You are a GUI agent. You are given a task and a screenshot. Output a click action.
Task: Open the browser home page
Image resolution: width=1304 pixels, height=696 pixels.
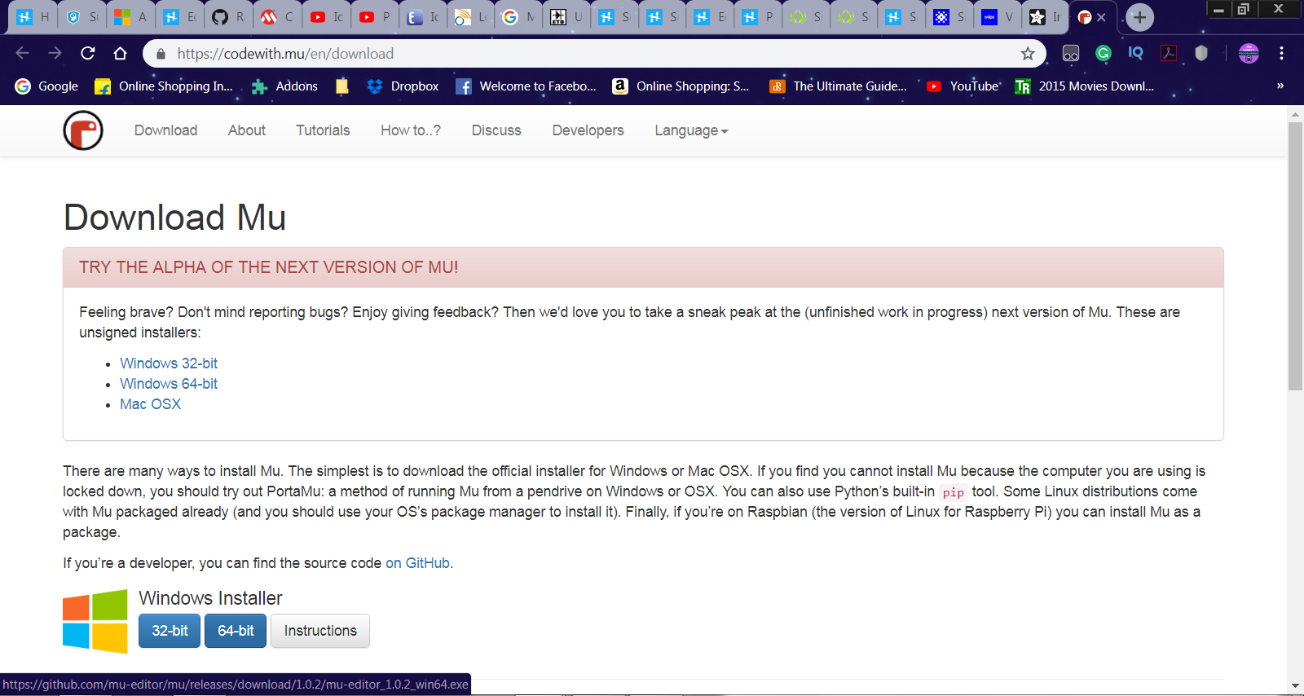click(x=121, y=53)
